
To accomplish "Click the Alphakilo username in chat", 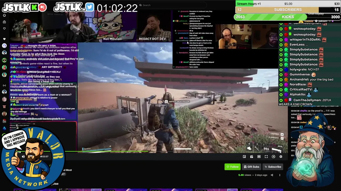I will [x=298, y=94].
